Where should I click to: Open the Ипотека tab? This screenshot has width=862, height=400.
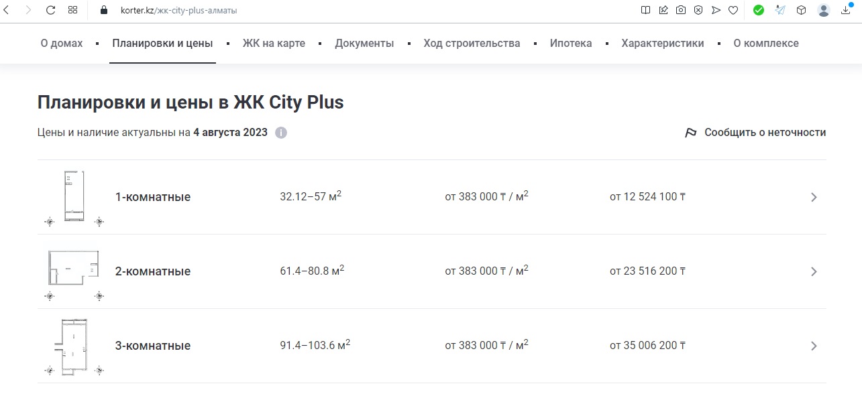pos(571,43)
